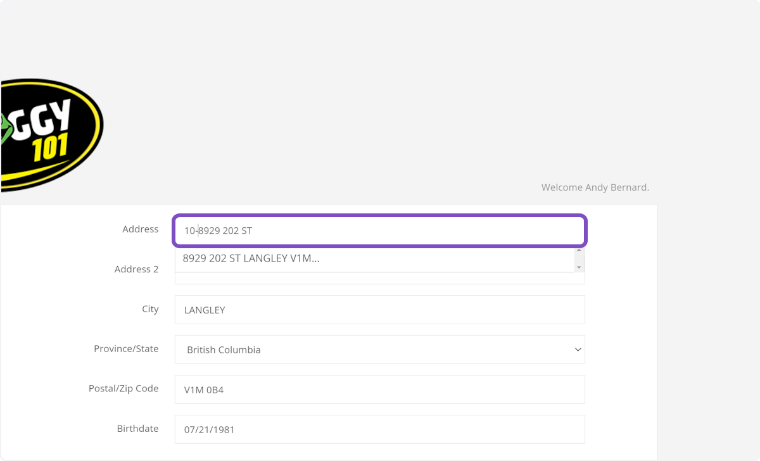Open the British Columbia province selector
The width and height of the screenshot is (760, 461).
(x=379, y=350)
